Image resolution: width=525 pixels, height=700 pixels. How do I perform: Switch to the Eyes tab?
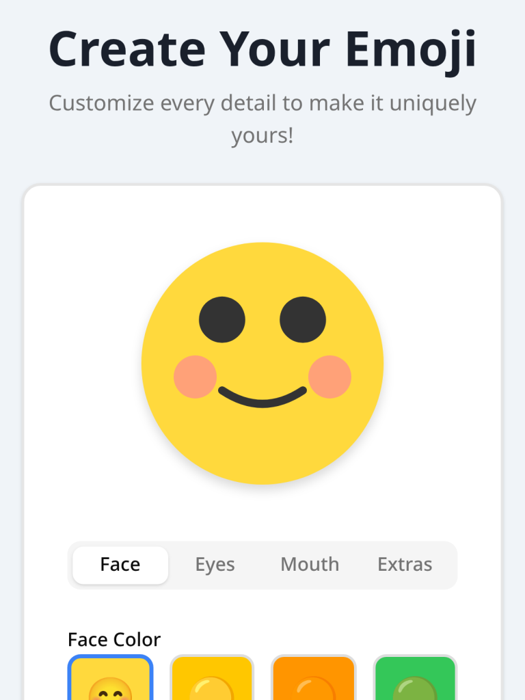[x=215, y=565]
